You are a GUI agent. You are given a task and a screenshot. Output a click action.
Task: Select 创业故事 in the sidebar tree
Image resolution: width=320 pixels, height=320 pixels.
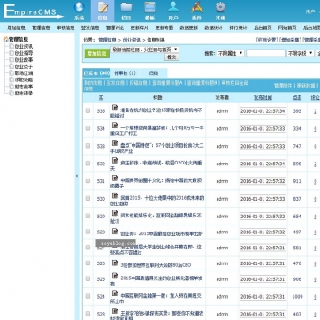24,60
